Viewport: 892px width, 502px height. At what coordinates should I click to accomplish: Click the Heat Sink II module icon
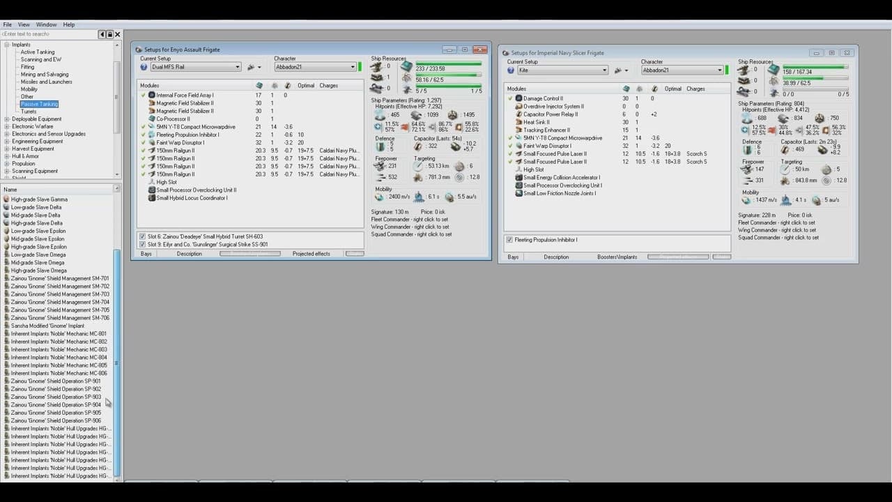point(518,122)
